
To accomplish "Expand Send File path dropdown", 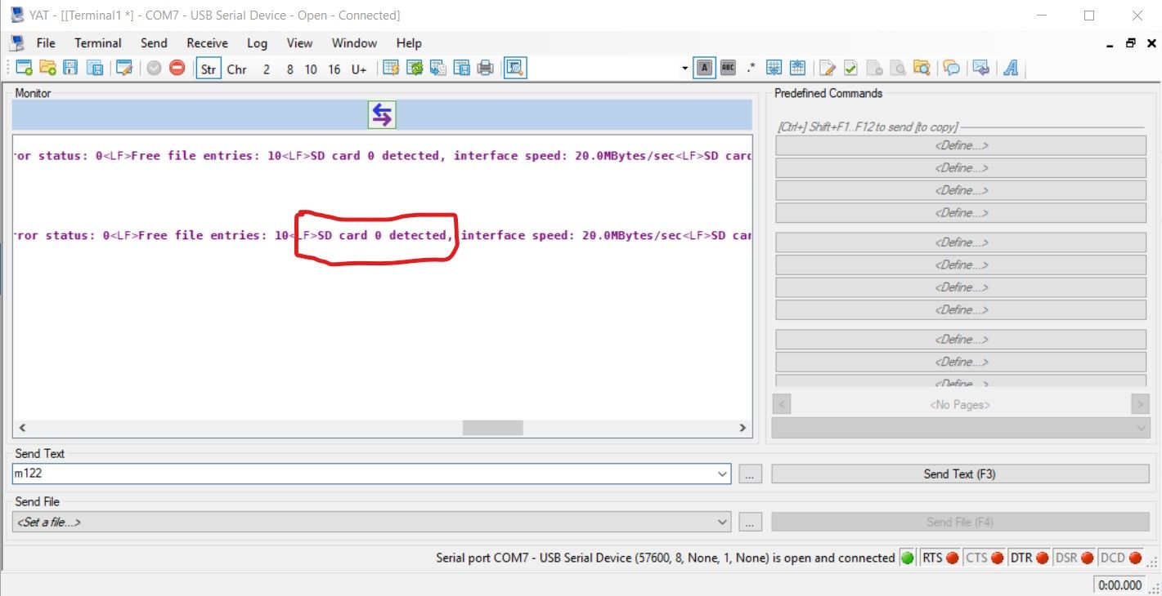I will pyautogui.click(x=722, y=522).
